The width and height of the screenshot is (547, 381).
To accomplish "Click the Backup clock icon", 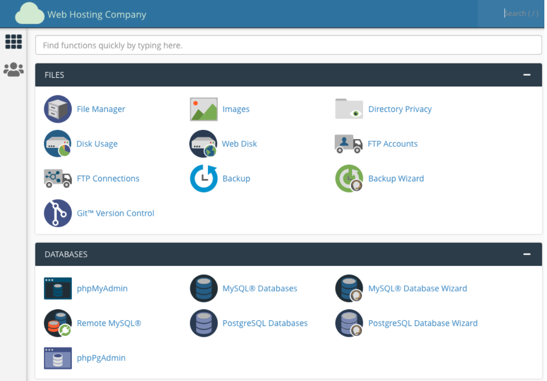I will 203,179.
